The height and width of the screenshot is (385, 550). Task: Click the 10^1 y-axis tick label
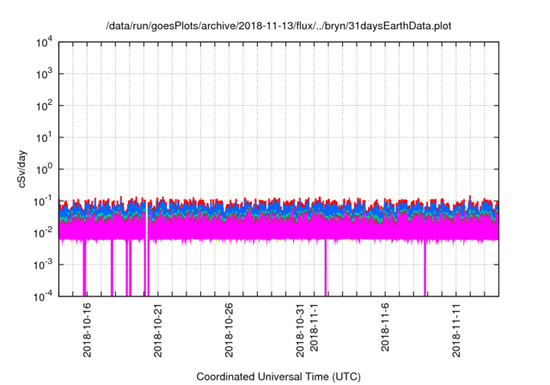pos(45,137)
